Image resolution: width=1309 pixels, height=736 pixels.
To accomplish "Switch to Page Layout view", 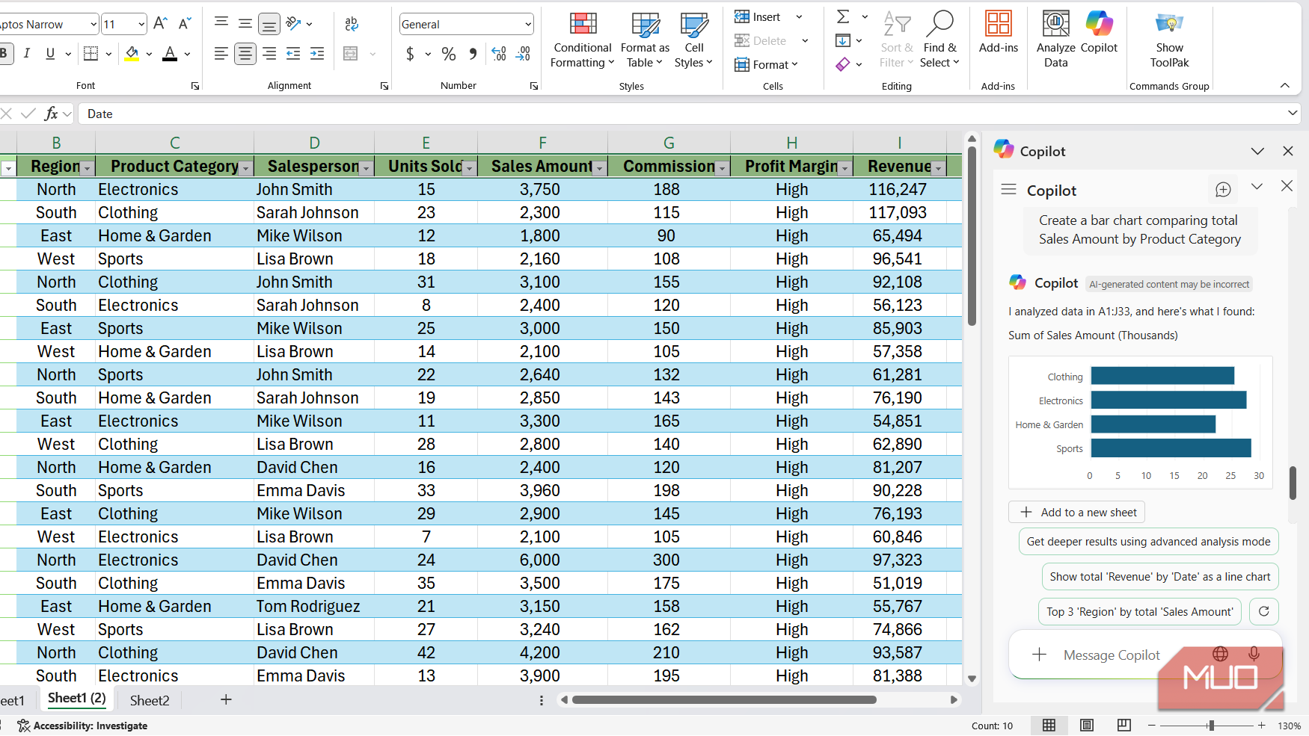I will 1087,726.
